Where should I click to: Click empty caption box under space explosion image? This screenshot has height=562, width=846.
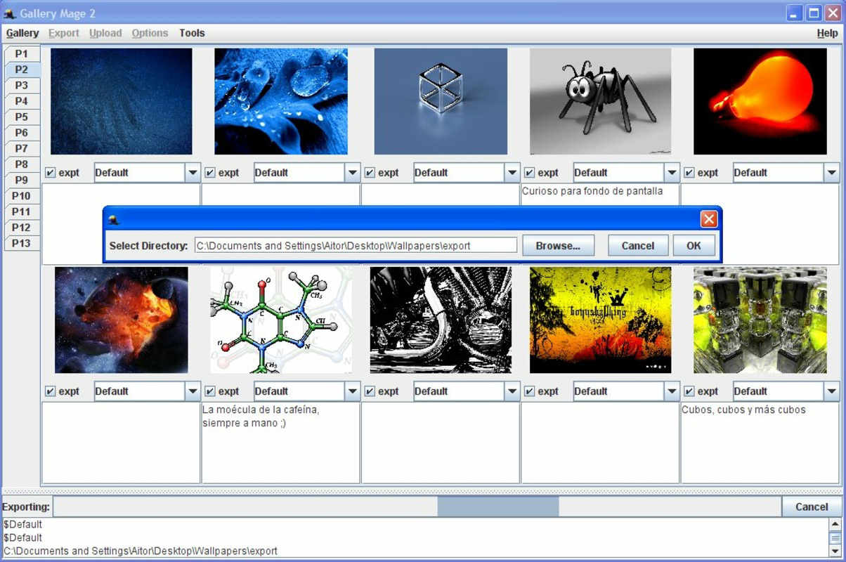121,443
